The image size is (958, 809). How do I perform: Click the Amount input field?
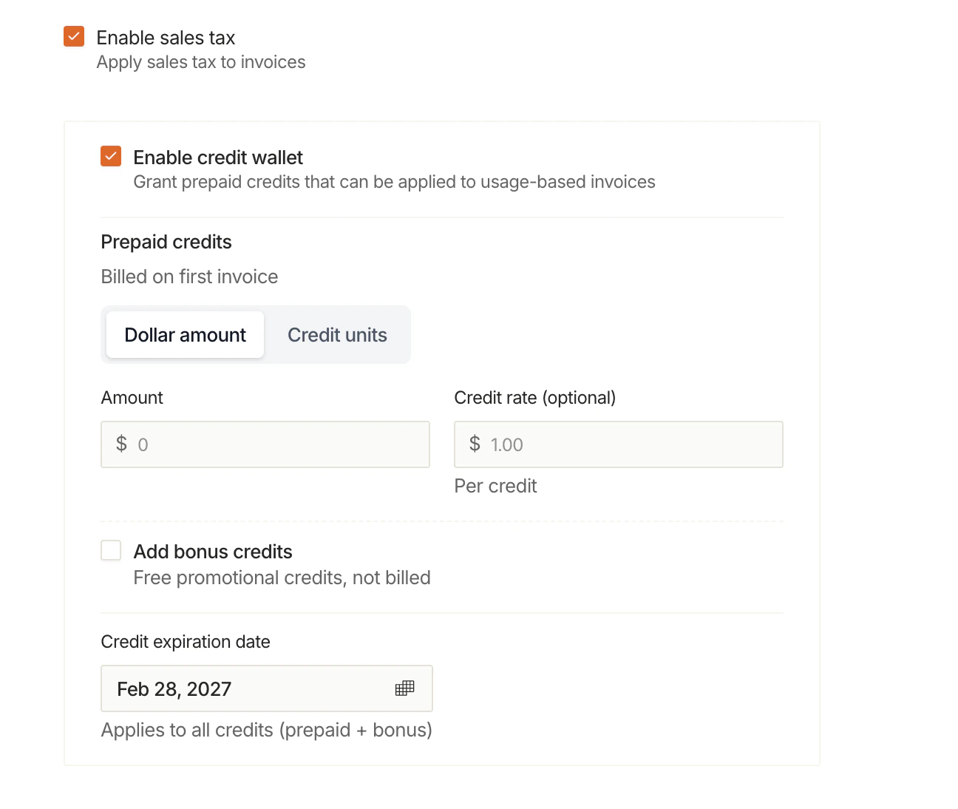coord(265,444)
